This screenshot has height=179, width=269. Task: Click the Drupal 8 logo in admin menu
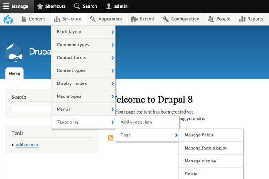coord(8,19)
